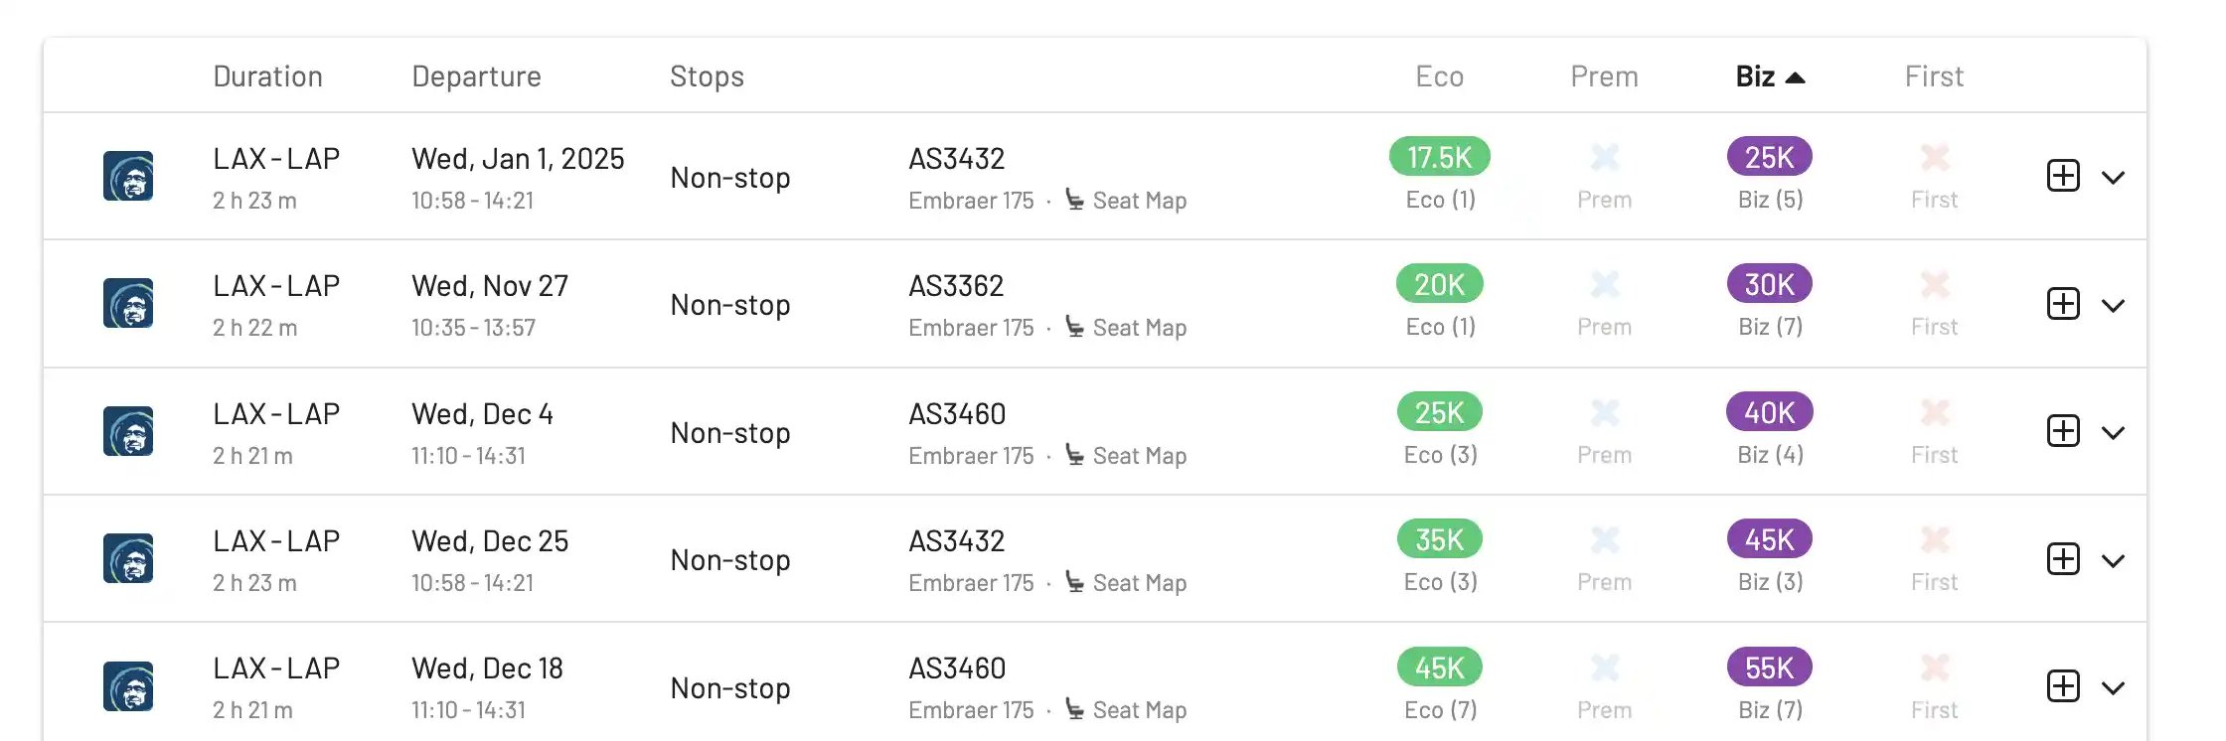The width and height of the screenshot is (2226, 741).
Task: Open Seat Map for AS3460 on Dec 4
Action: click(x=1138, y=456)
